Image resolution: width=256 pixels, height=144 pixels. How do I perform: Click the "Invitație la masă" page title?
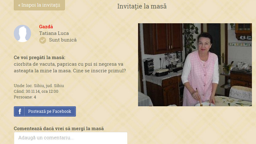pos(142,6)
